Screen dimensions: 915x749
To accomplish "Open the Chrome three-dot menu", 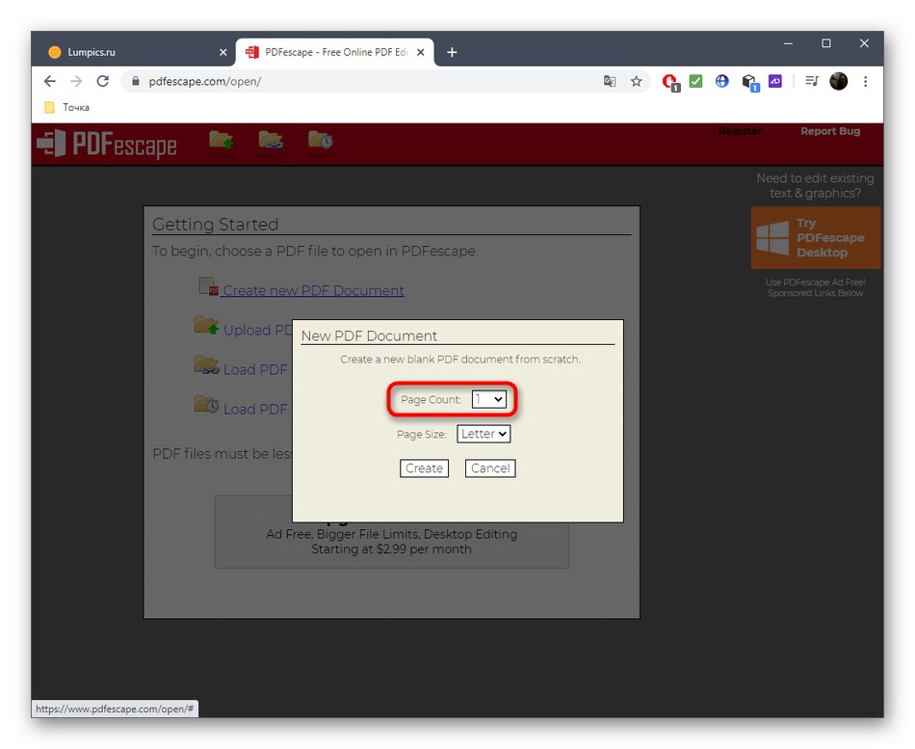I will (x=866, y=81).
